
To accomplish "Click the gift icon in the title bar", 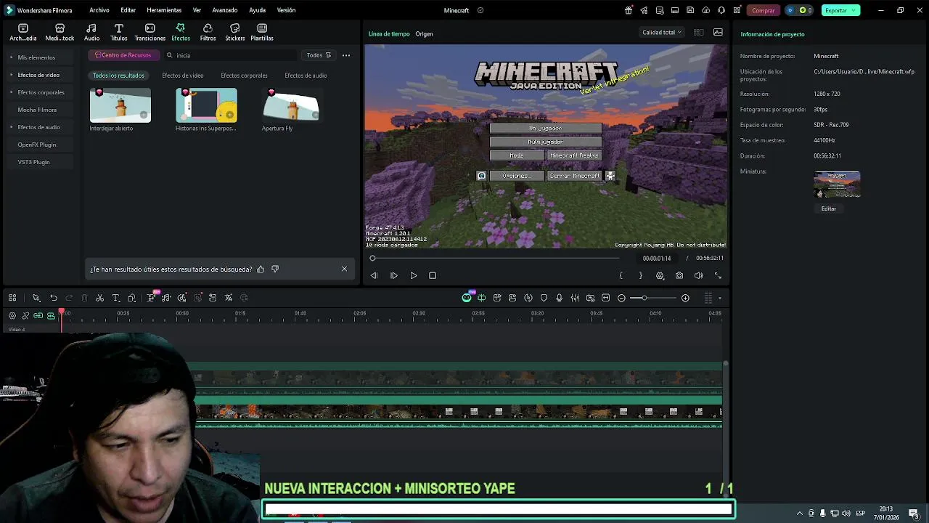I will coord(629,10).
